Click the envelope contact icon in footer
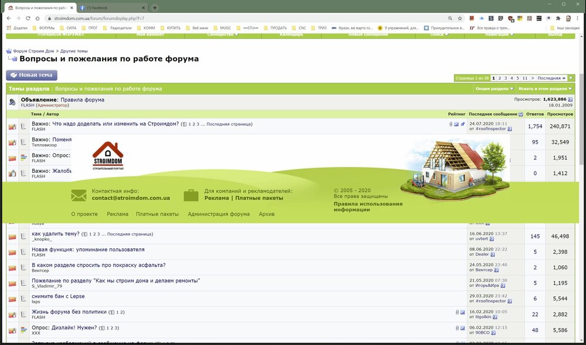Screen dimensions: 586x345 79,195
